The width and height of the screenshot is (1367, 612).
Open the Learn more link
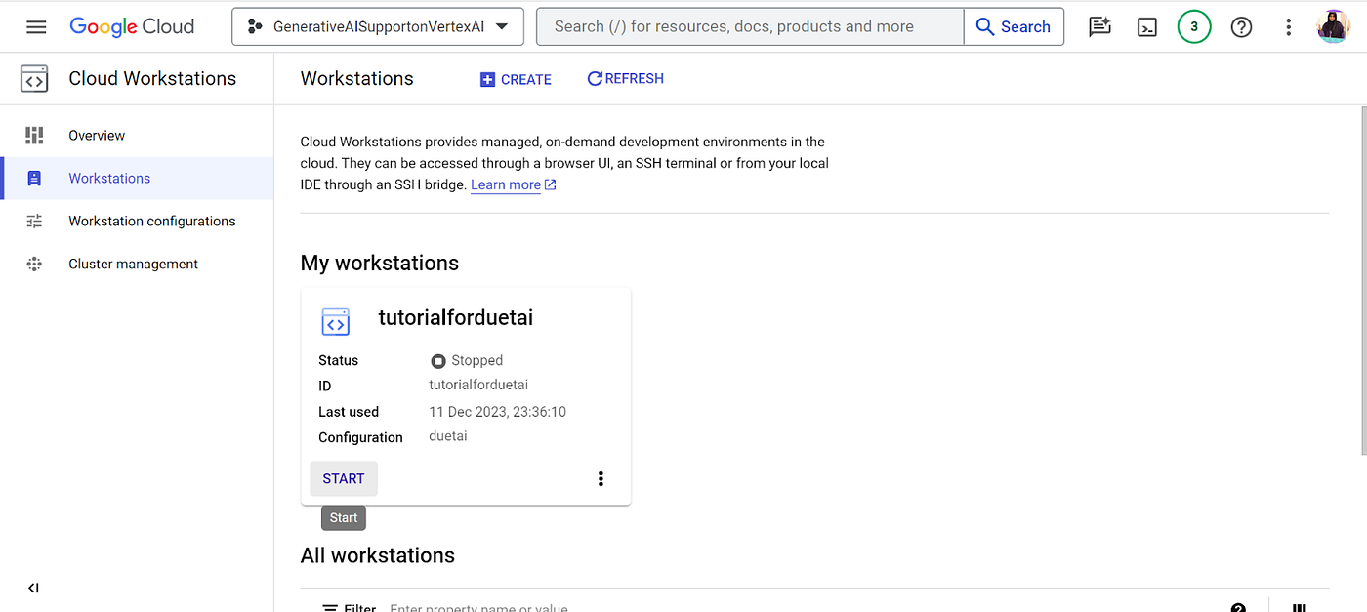514,184
